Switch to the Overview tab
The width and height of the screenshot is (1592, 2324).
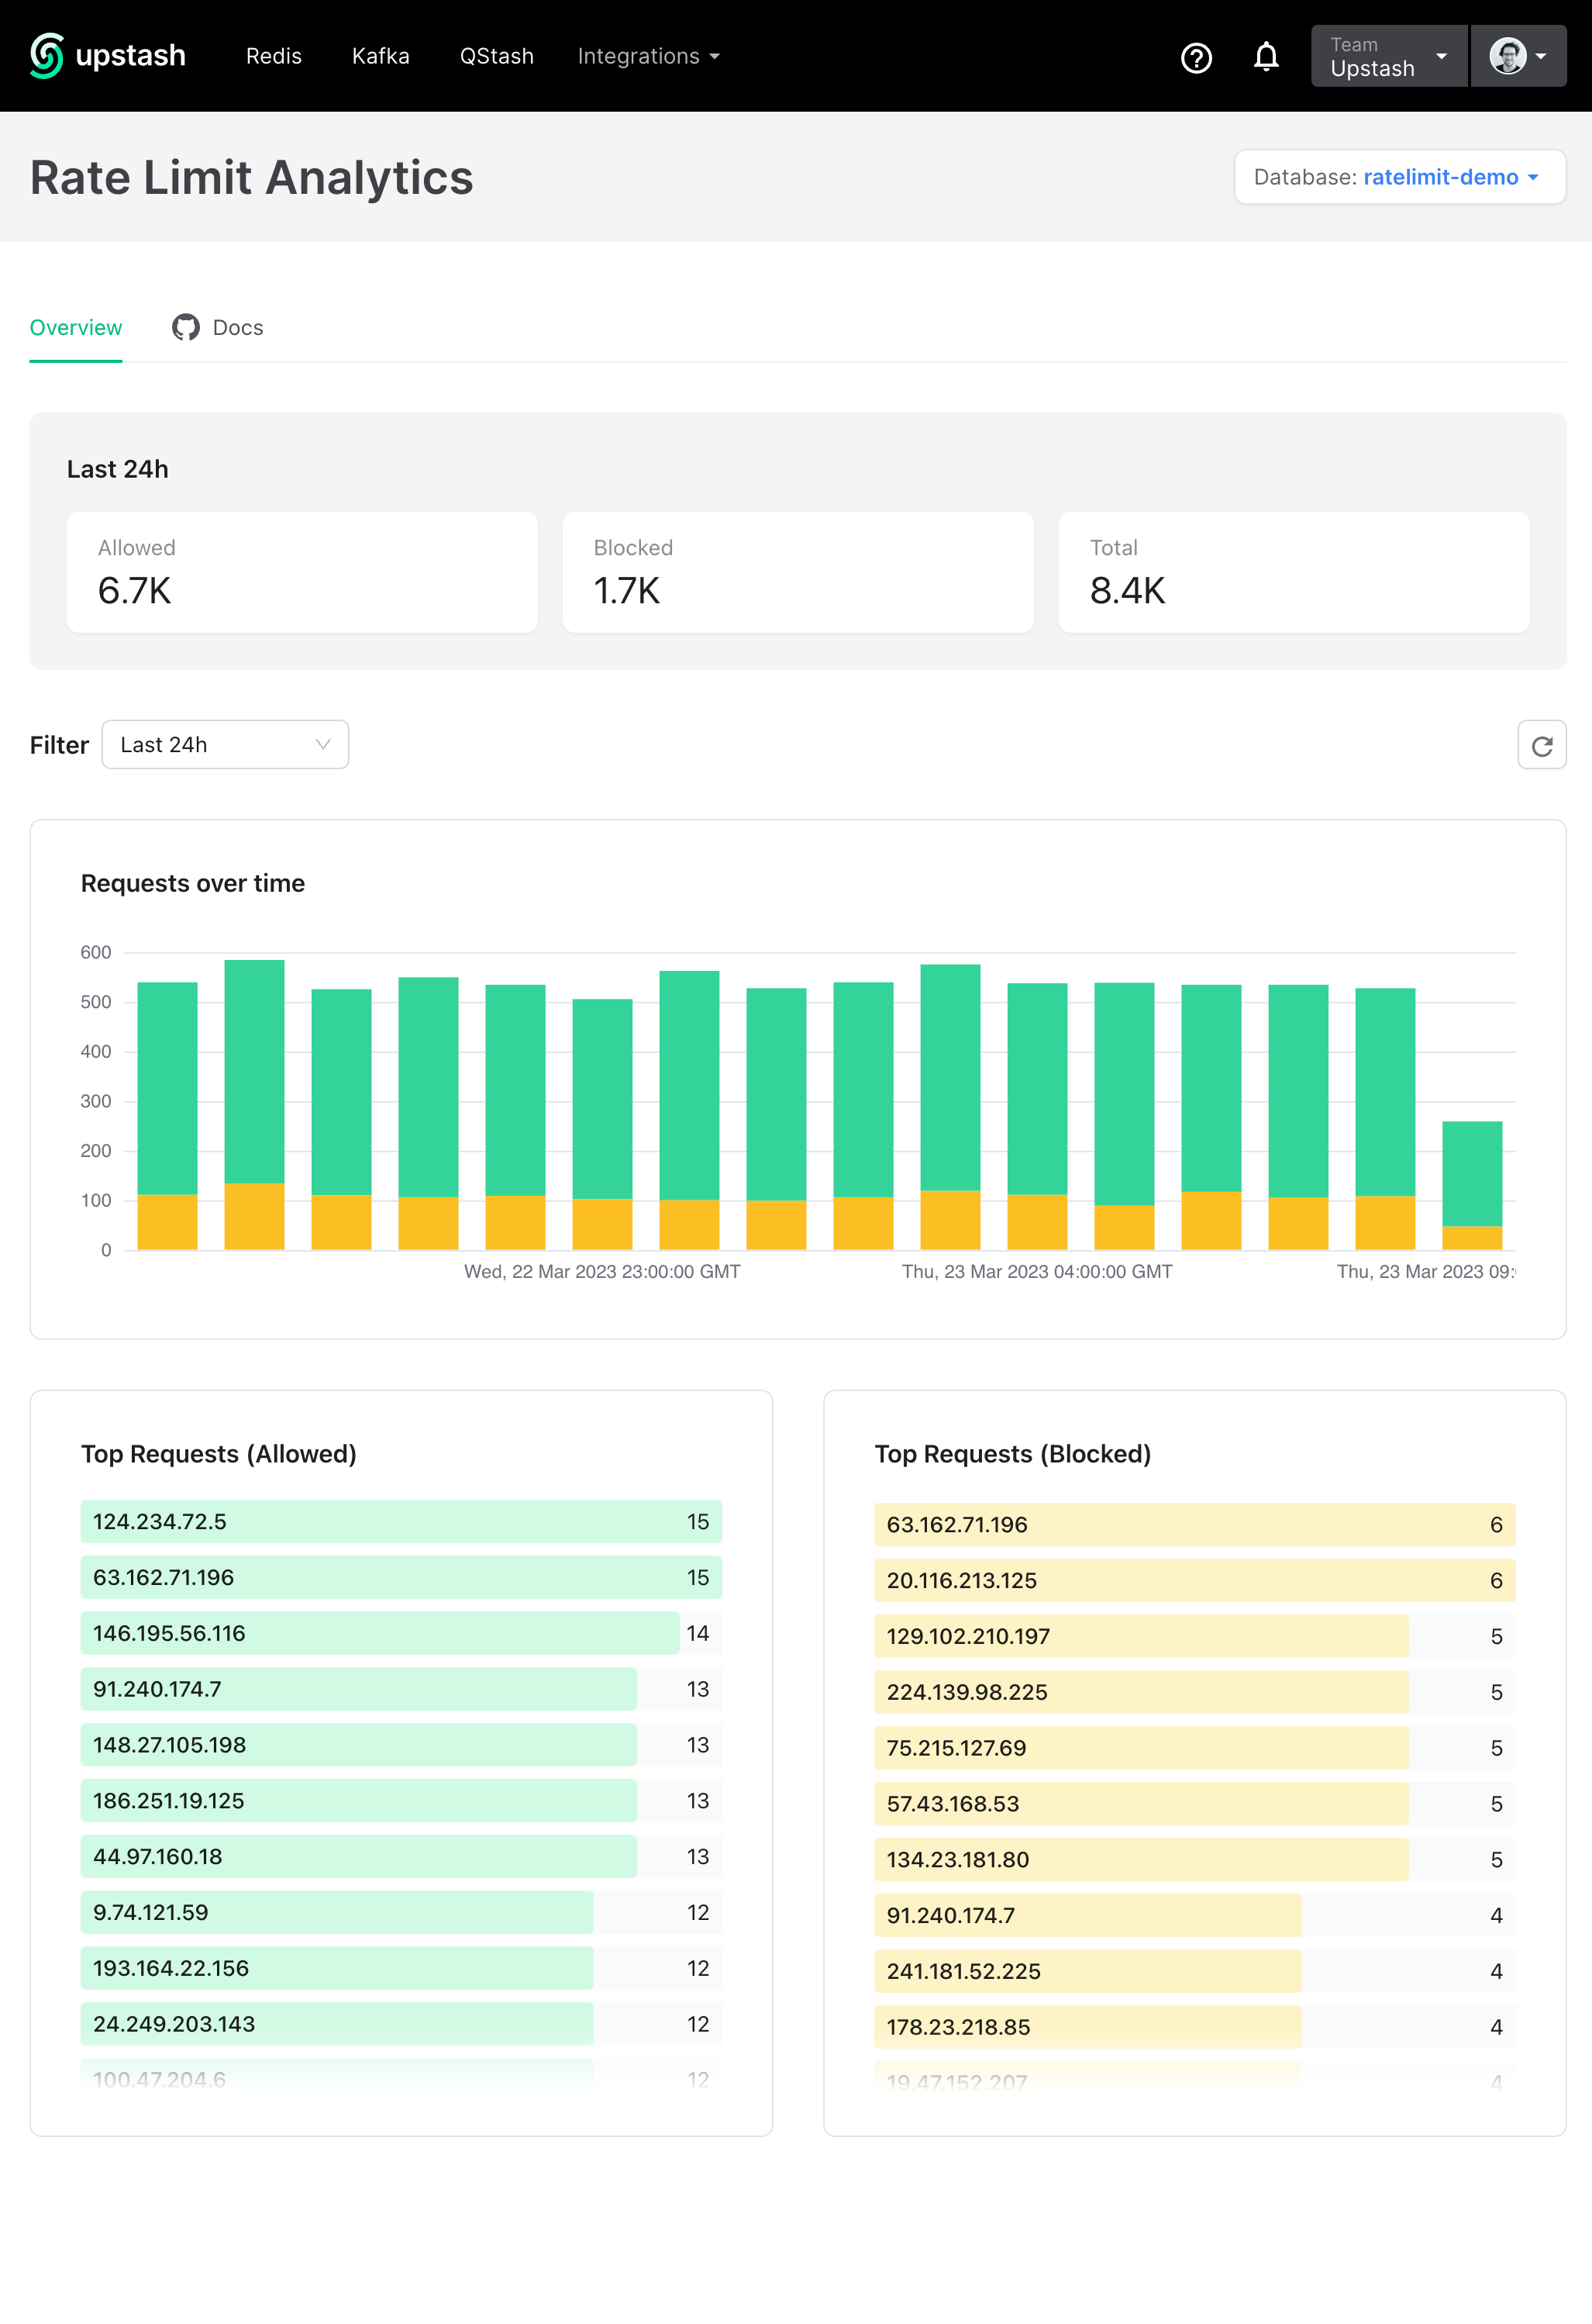pyautogui.click(x=76, y=327)
